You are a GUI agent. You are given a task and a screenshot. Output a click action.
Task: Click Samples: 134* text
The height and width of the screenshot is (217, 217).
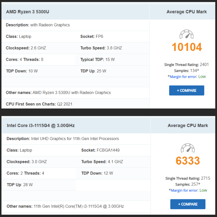coord(186,71)
